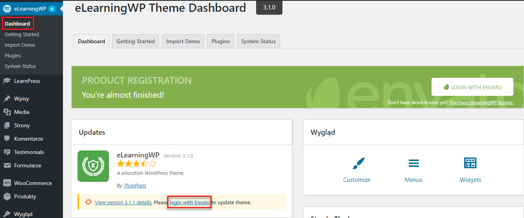Click View version 3.1.1 details link
Screen dimensions: 524x218
tap(124, 202)
